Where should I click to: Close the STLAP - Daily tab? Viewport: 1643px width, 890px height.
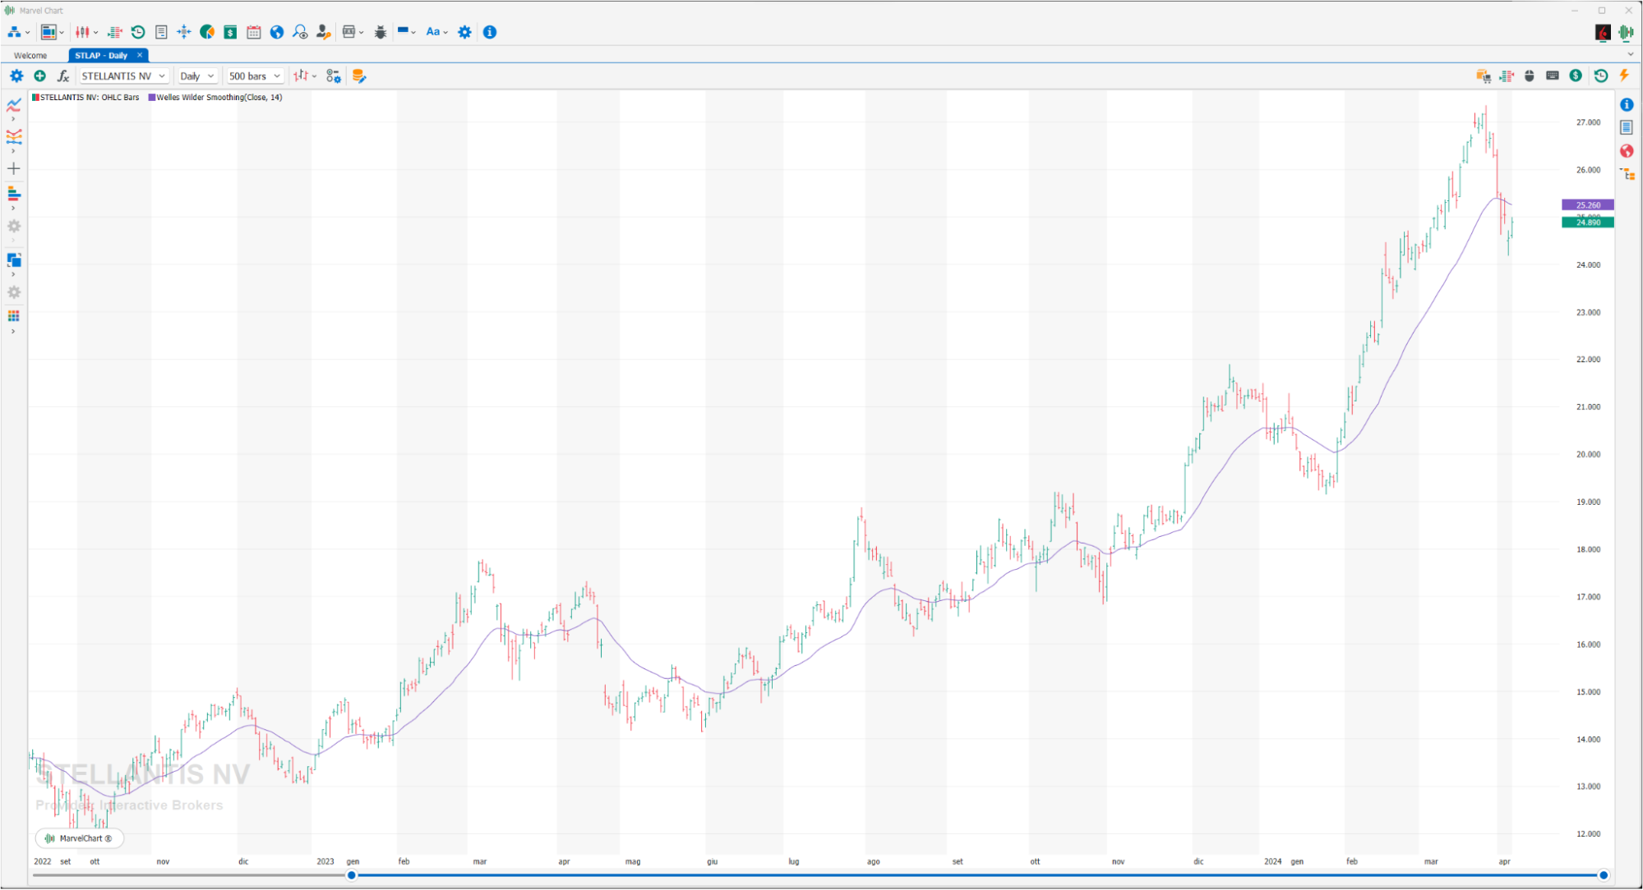[x=140, y=55]
